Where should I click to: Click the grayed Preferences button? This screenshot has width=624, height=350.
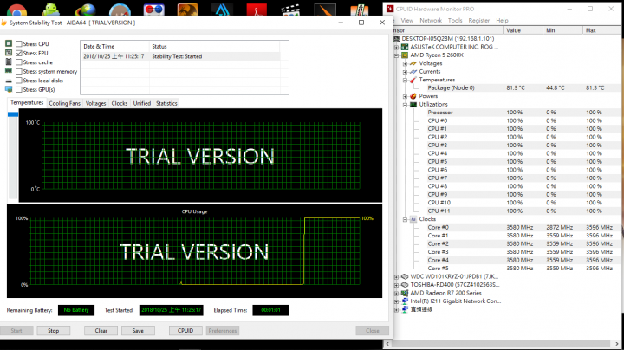[223, 331]
